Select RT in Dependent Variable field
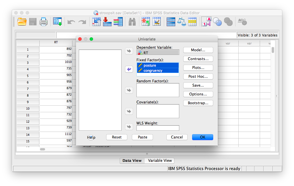The image size is (294, 186). coord(158,53)
